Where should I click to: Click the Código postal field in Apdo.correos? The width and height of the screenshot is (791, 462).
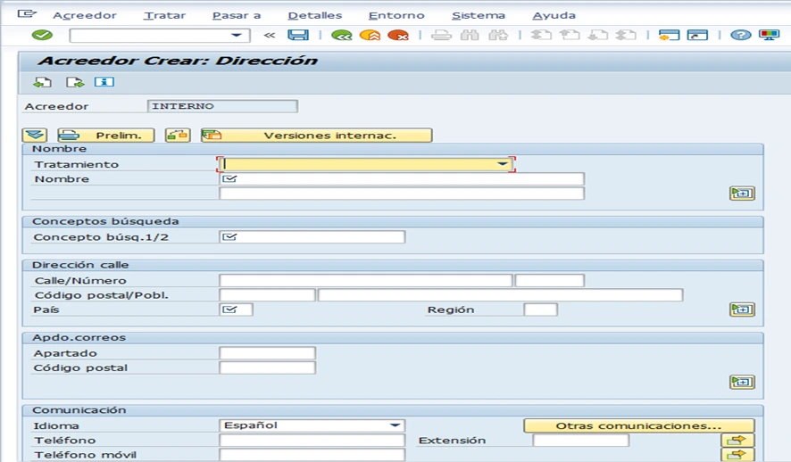click(267, 367)
